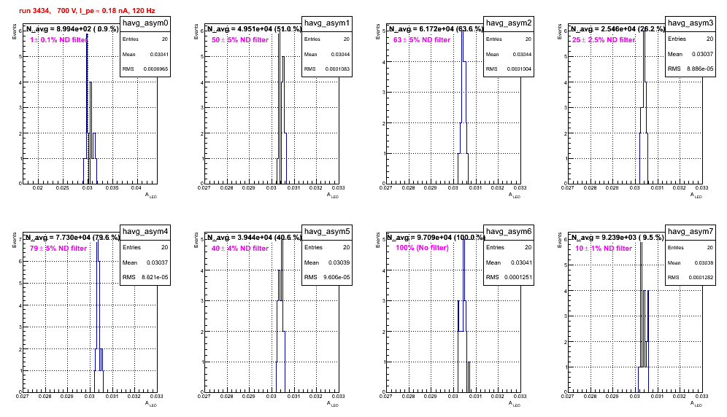Click the N_avg = 9.239e+03 label
The width and height of the screenshot is (727, 417).
click(618, 238)
